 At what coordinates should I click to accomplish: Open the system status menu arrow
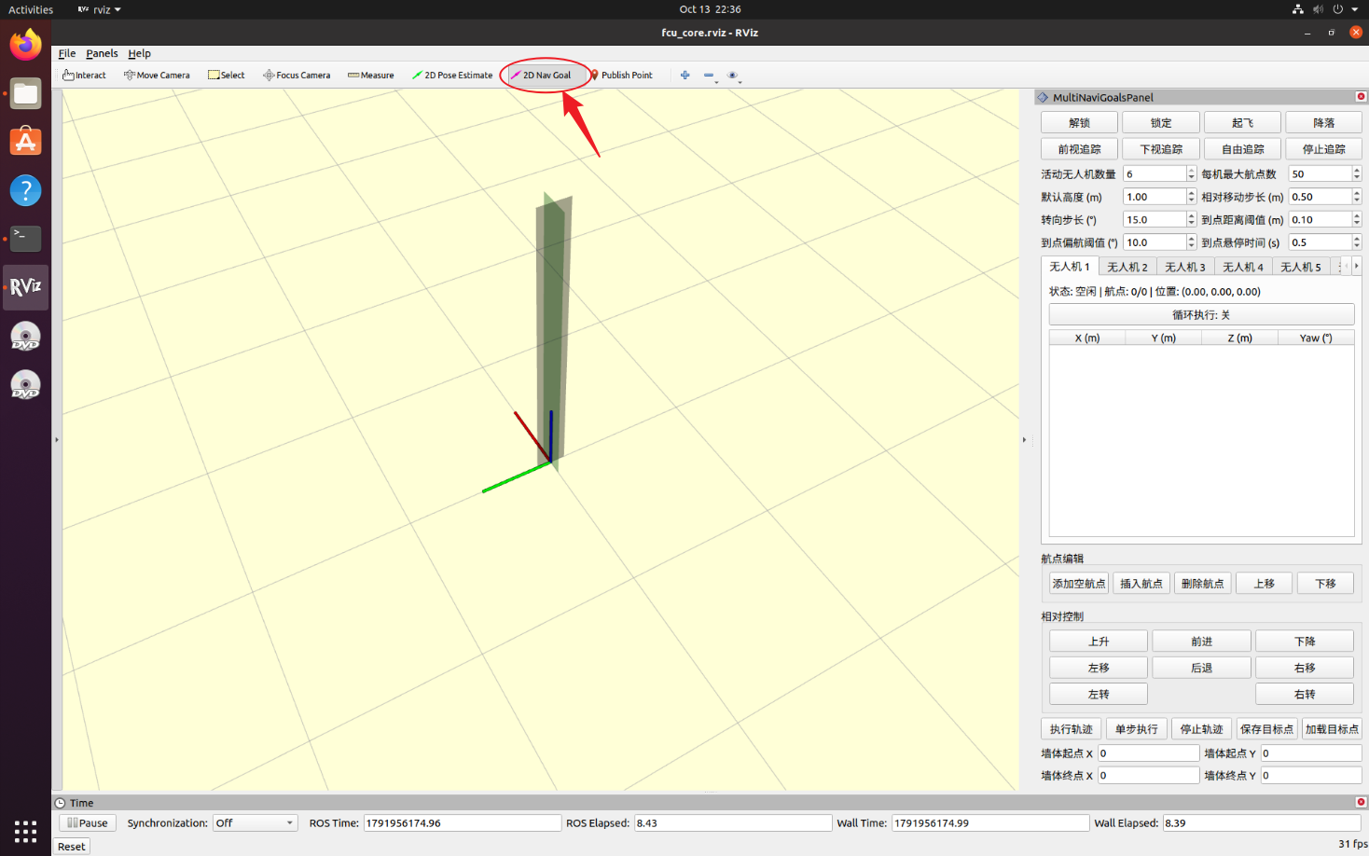(x=1354, y=9)
